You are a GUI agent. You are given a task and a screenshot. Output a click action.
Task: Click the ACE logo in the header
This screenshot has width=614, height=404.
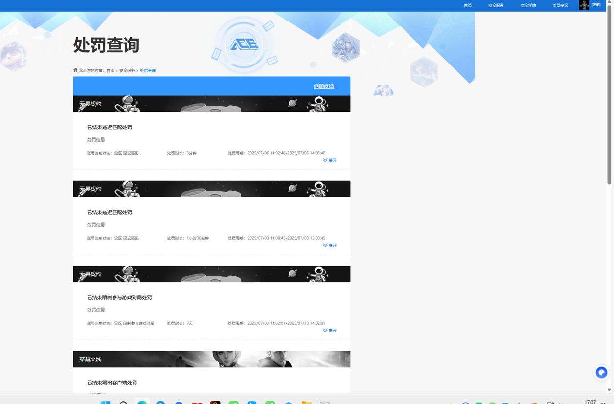click(244, 45)
